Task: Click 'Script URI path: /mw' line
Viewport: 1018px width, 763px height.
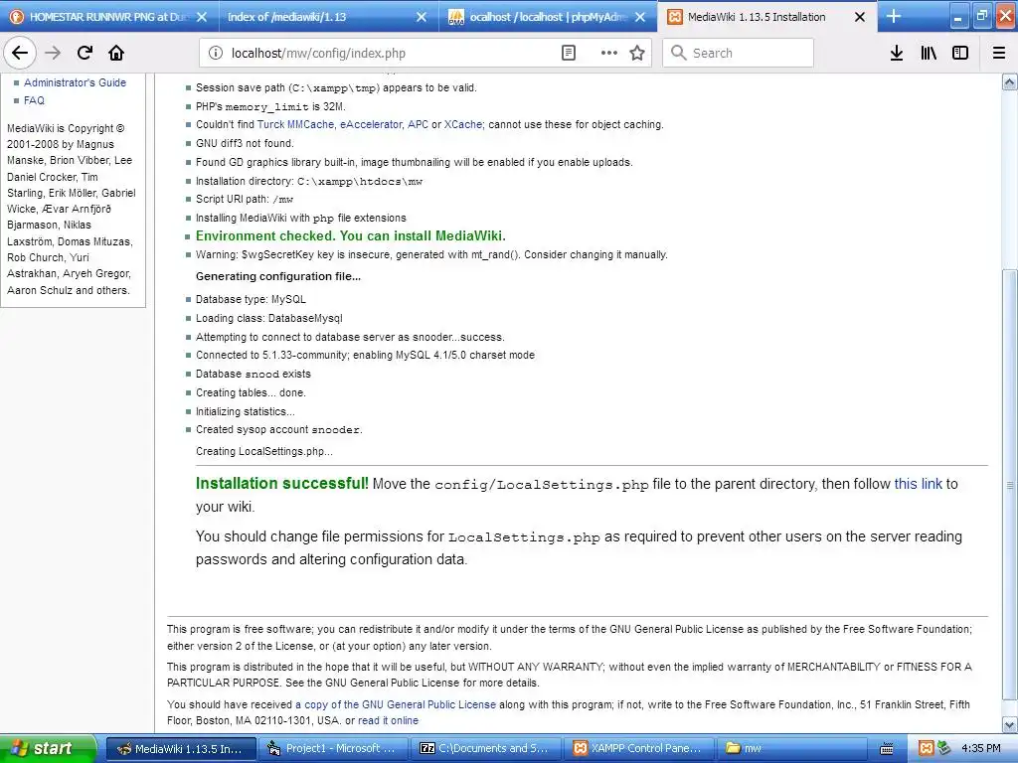Action: [x=245, y=199]
